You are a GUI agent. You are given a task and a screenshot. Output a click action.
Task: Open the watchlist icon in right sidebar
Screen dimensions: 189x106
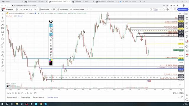tap(187, 14)
